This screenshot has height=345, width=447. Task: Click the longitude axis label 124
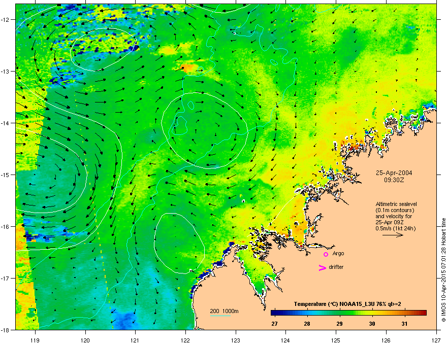pos(285,340)
